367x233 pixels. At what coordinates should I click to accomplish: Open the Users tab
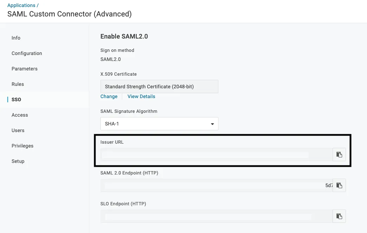18,130
